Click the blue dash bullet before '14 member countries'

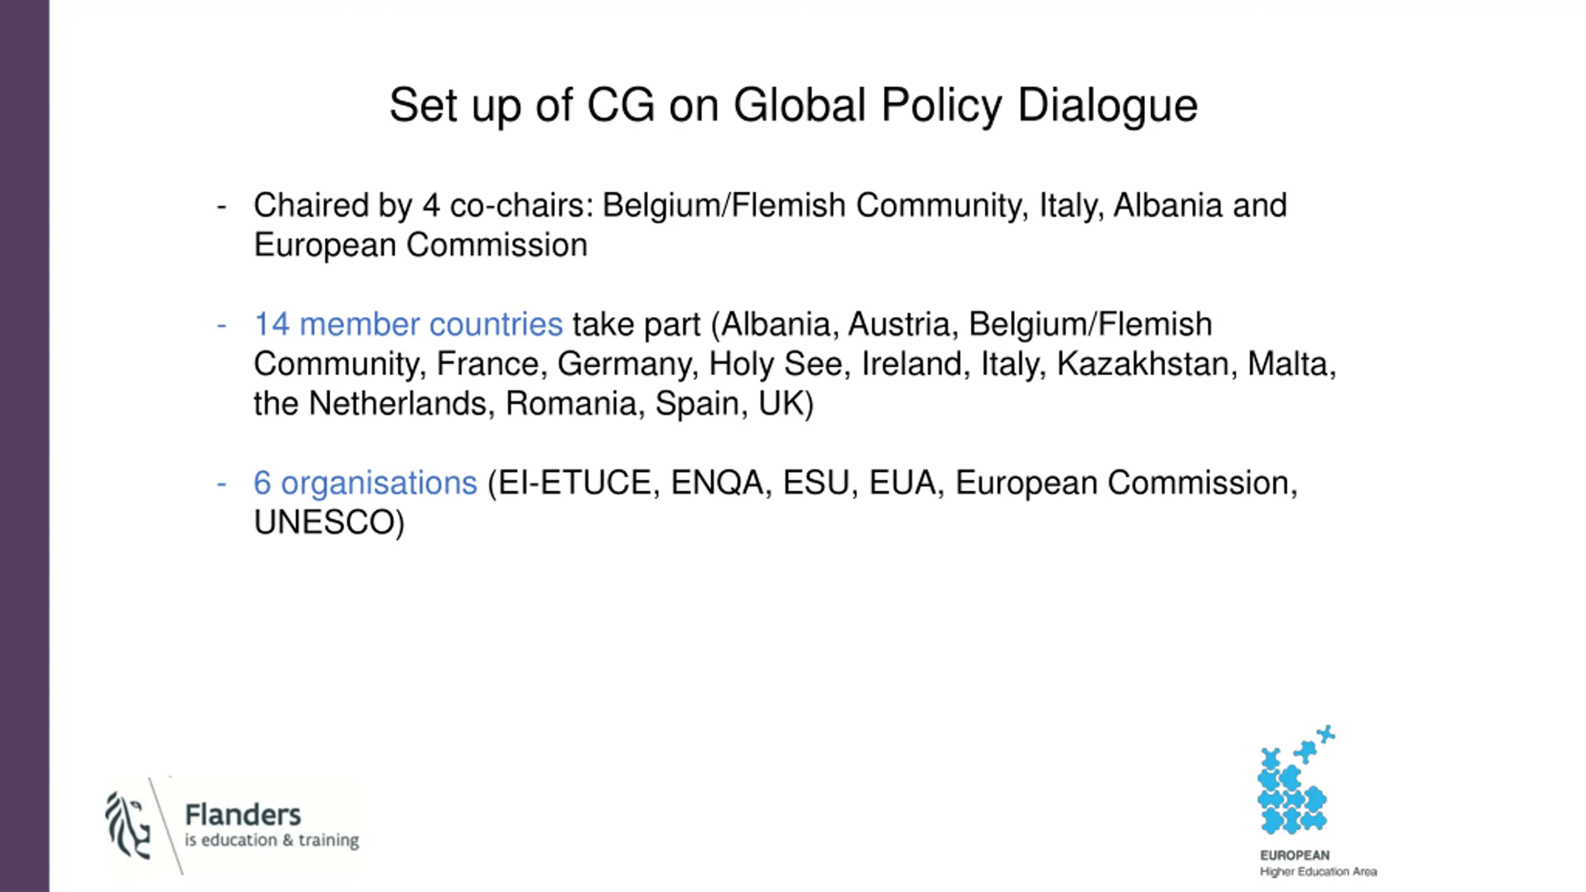[222, 325]
